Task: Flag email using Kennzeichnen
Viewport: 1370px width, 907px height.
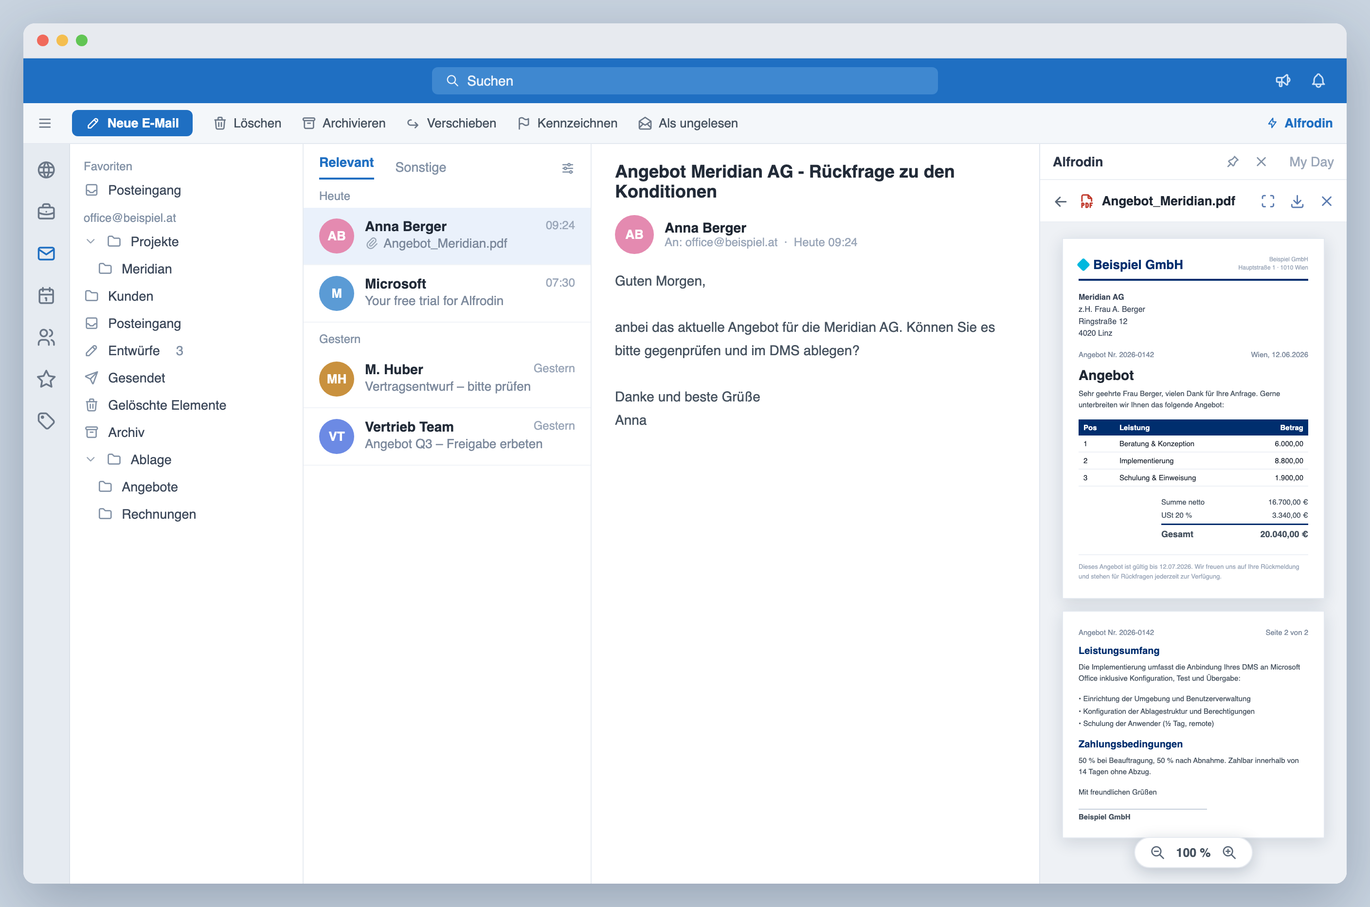Action: point(567,123)
